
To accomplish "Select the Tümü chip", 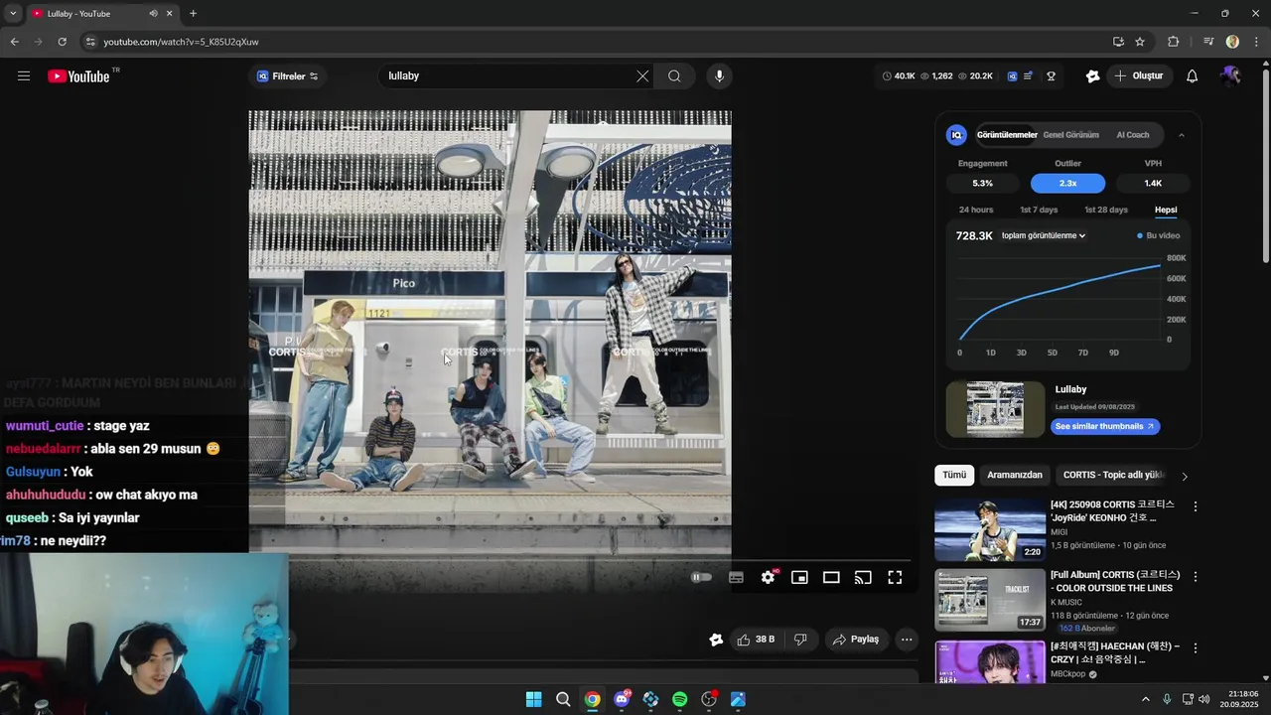I will [954, 475].
